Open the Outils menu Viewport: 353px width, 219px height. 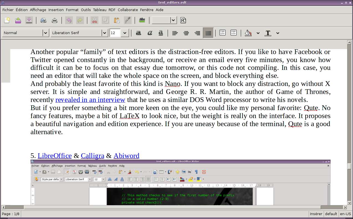pyautogui.click(x=86, y=10)
